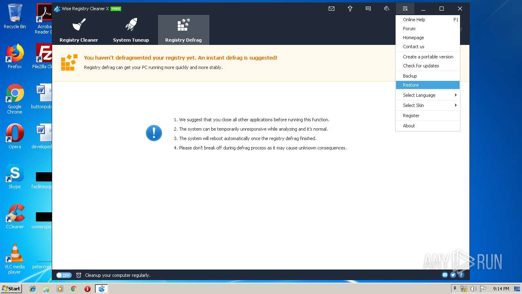Click 'Cleanup your computer regularly.' text
522x294 pixels.
[117, 275]
